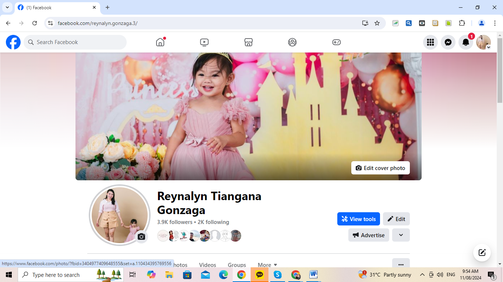This screenshot has width=503, height=282.
Task: Open the Chrome Extensions puzzle icon
Action: (x=462, y=23)
